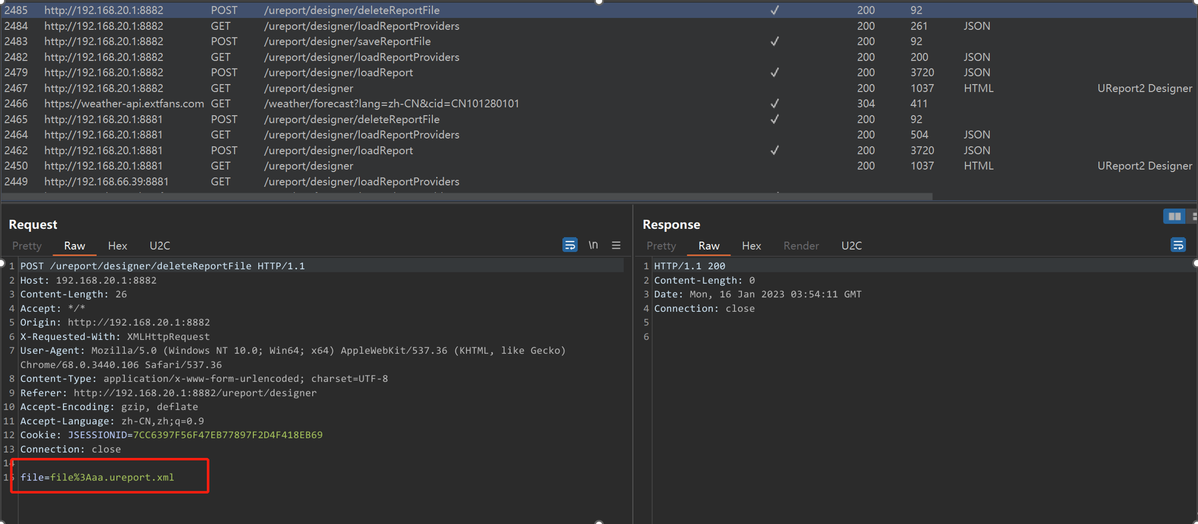Screen dimensions: 1198x524
Task: Toggle word wrap in Request panel
Action: click(569, 245)
